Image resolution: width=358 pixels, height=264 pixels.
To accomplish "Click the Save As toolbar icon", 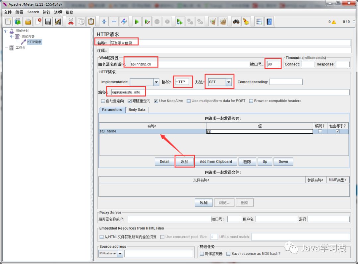I will tap(58, 22).
